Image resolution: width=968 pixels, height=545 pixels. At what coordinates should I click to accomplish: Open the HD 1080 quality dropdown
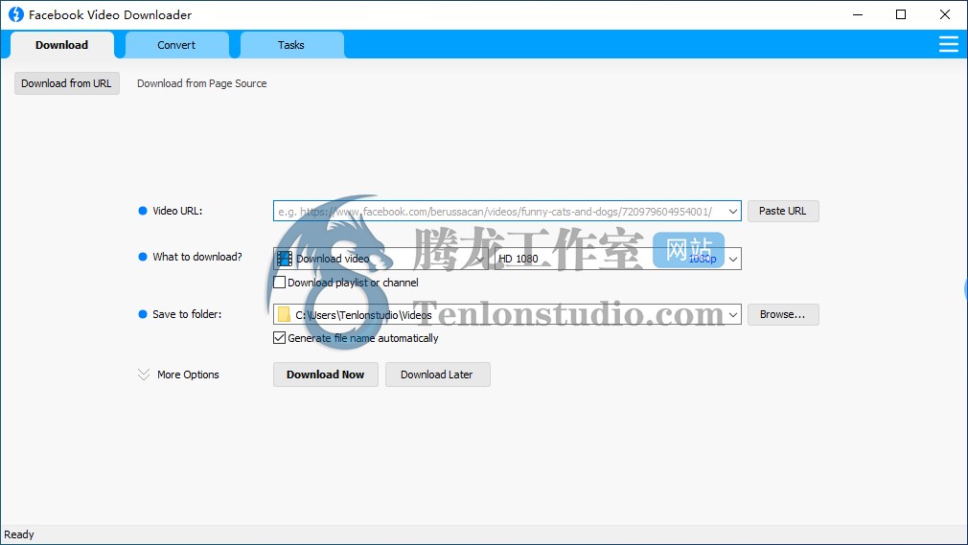point(618,259)
